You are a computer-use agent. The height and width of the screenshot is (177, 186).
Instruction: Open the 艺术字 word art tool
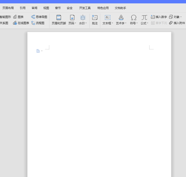121,18
